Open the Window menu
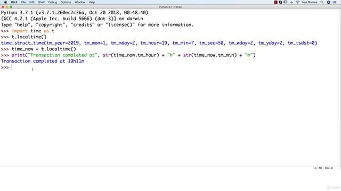This screenshot has height=191, width=341. click(x=80, y=2)
